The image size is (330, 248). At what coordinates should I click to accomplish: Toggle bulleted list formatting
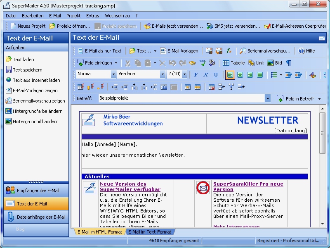click(x=274, y=75)
